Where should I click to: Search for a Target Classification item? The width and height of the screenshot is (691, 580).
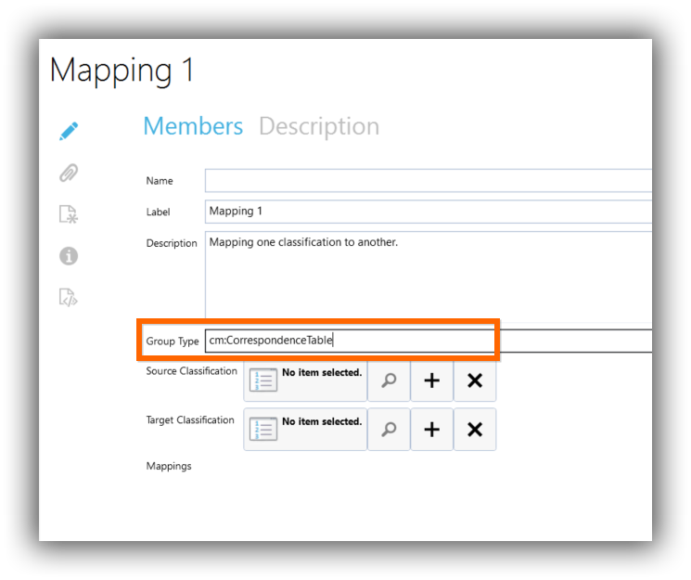click(389, 429)
